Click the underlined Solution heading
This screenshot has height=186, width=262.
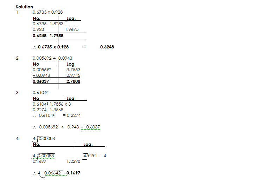tap(24, 7)
